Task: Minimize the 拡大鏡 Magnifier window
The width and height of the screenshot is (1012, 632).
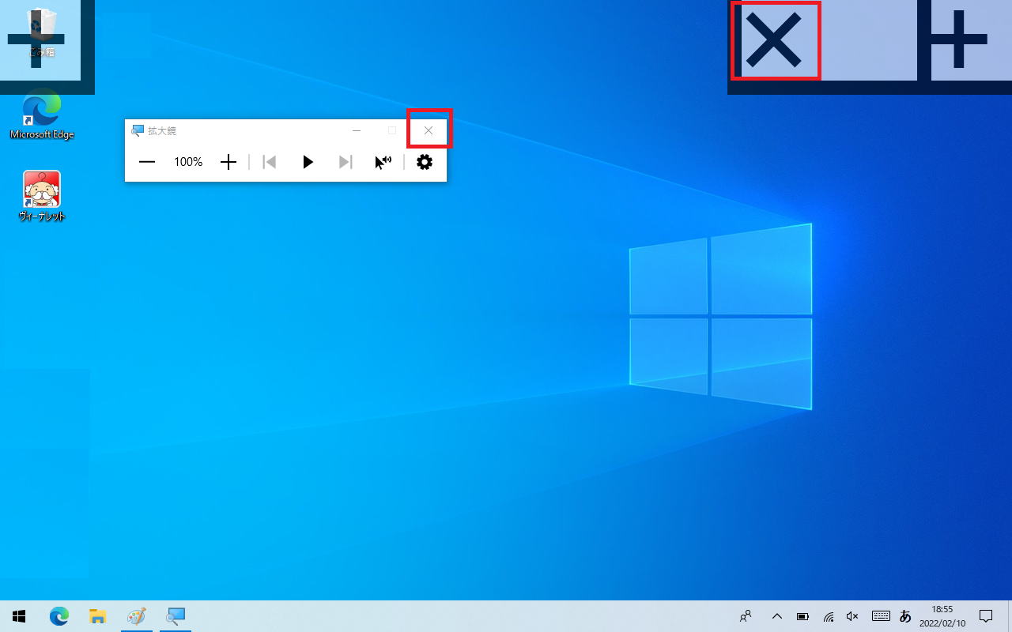Action: coord(357,130)
